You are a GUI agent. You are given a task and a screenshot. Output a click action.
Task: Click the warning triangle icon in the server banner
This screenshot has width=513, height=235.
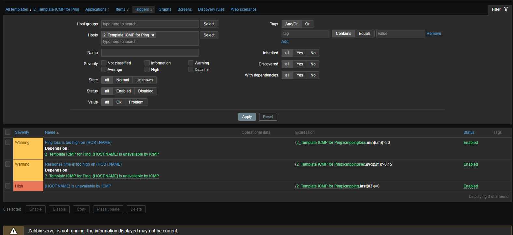point(13,231)
